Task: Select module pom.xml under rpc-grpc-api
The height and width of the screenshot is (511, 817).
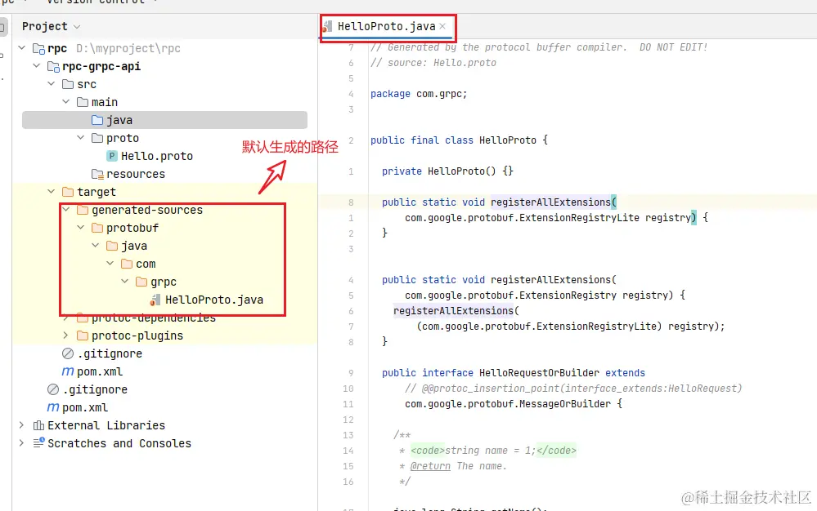Action: 100,371
